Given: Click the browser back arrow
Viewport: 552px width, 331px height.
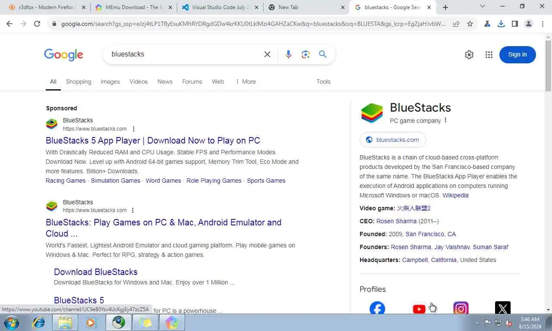Looking at the screenshot, I should click(9, 24).
